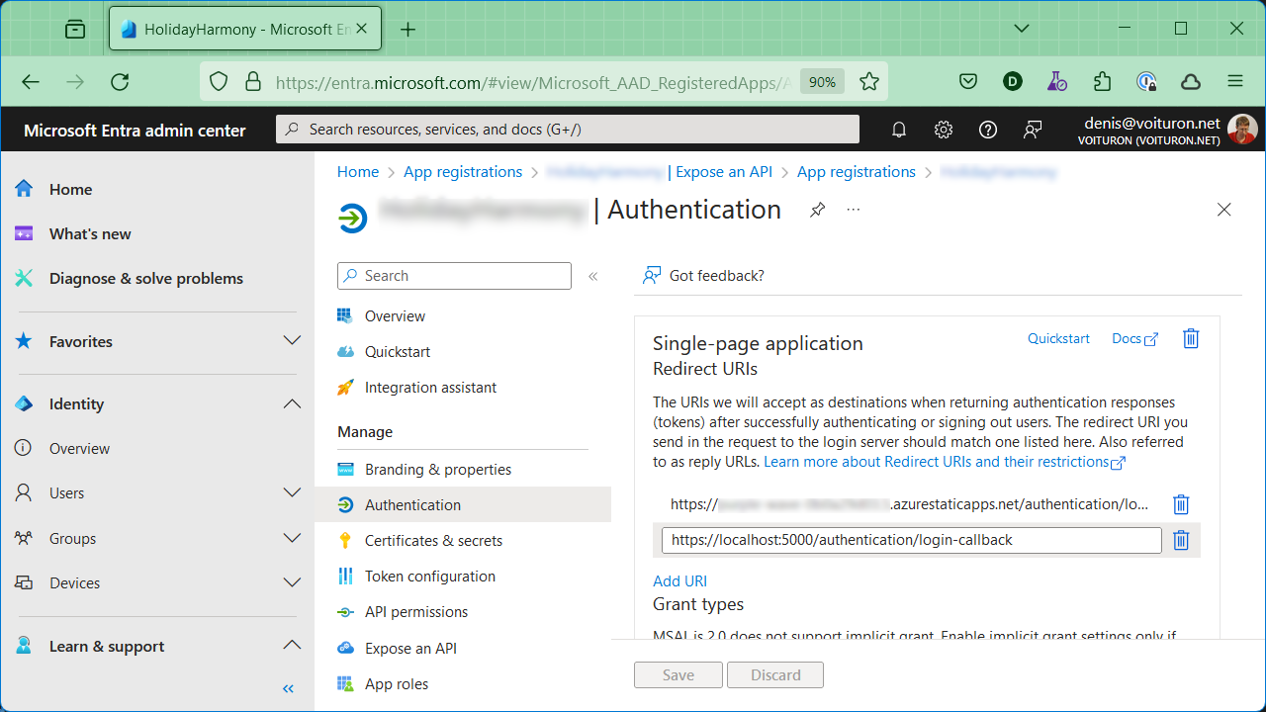Delete the localhost:5000 redirect URI
The width and height of the screenshot is (1266, 712).
coord(1181,540)
